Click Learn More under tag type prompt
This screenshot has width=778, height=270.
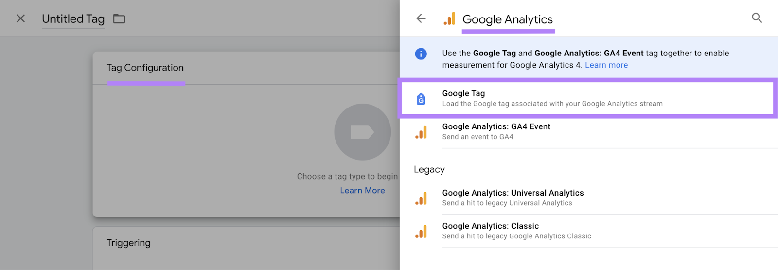(362, 191)
